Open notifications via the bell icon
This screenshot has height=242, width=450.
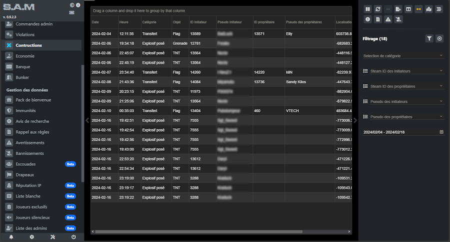[11, 237]
